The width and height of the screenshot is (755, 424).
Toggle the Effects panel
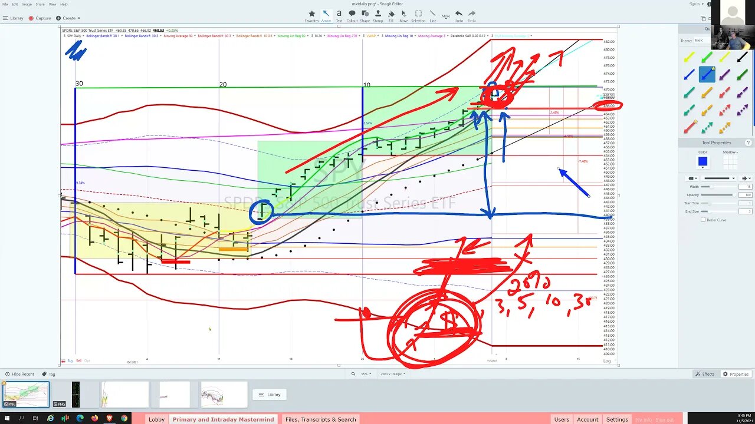(x=705, y=374)
